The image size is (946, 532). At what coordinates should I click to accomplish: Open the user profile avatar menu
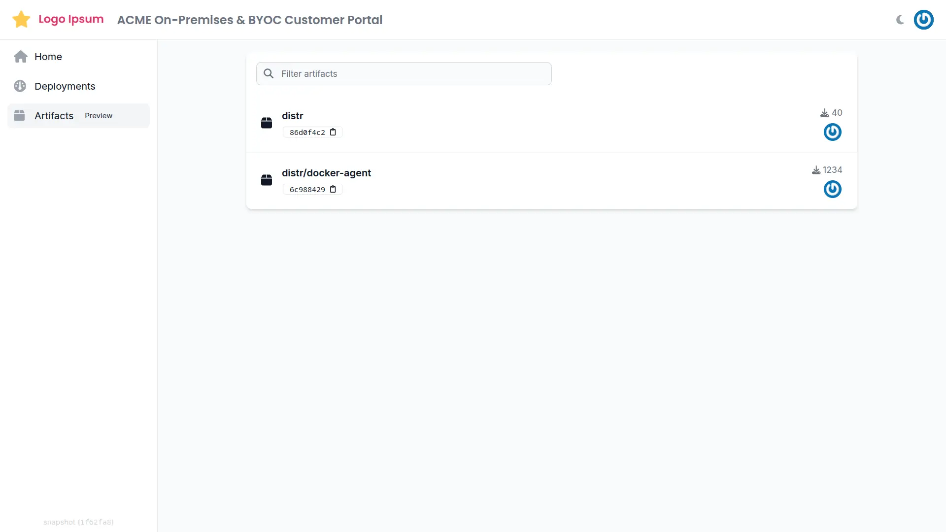[924, 20]
